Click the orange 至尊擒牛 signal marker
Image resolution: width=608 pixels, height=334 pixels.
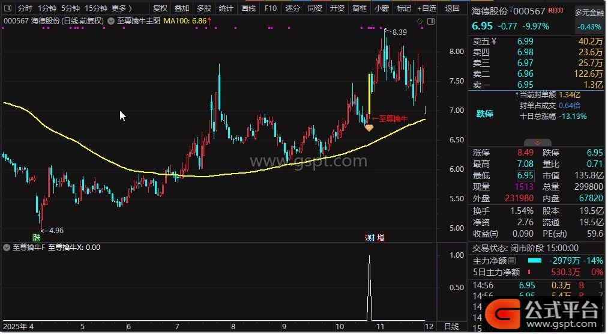pos(369,127)
